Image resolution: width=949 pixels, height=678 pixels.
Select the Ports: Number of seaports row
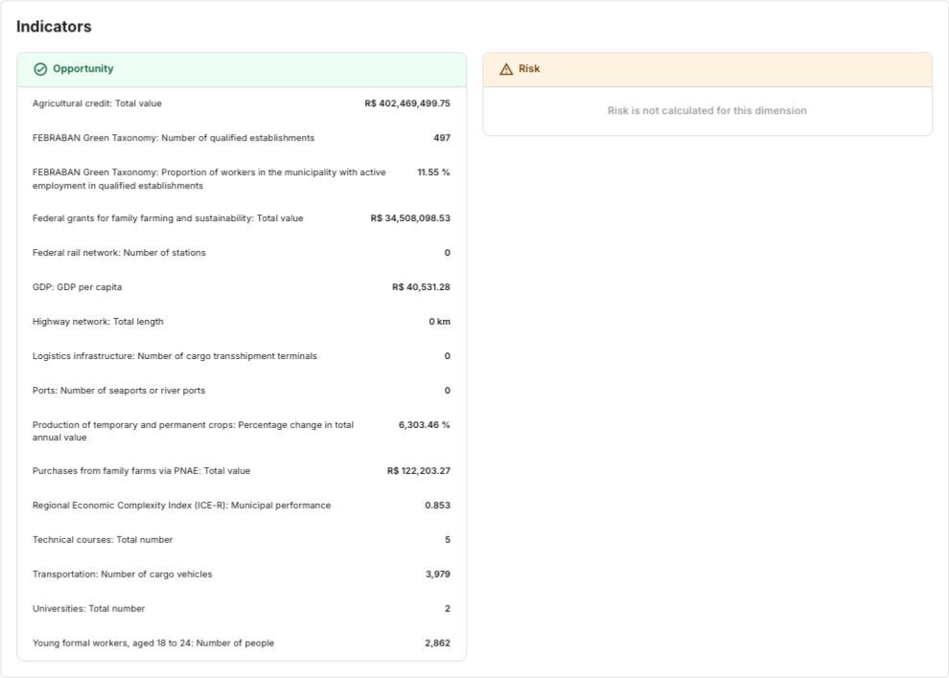[240, 390]
